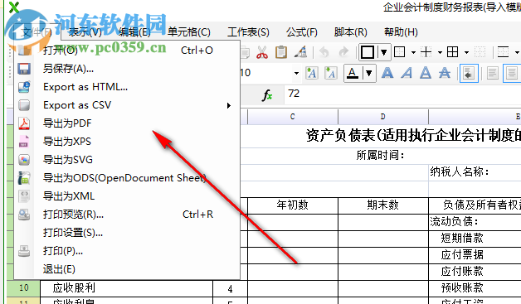Open 打印设置(S)... print settings

point(127,233)
